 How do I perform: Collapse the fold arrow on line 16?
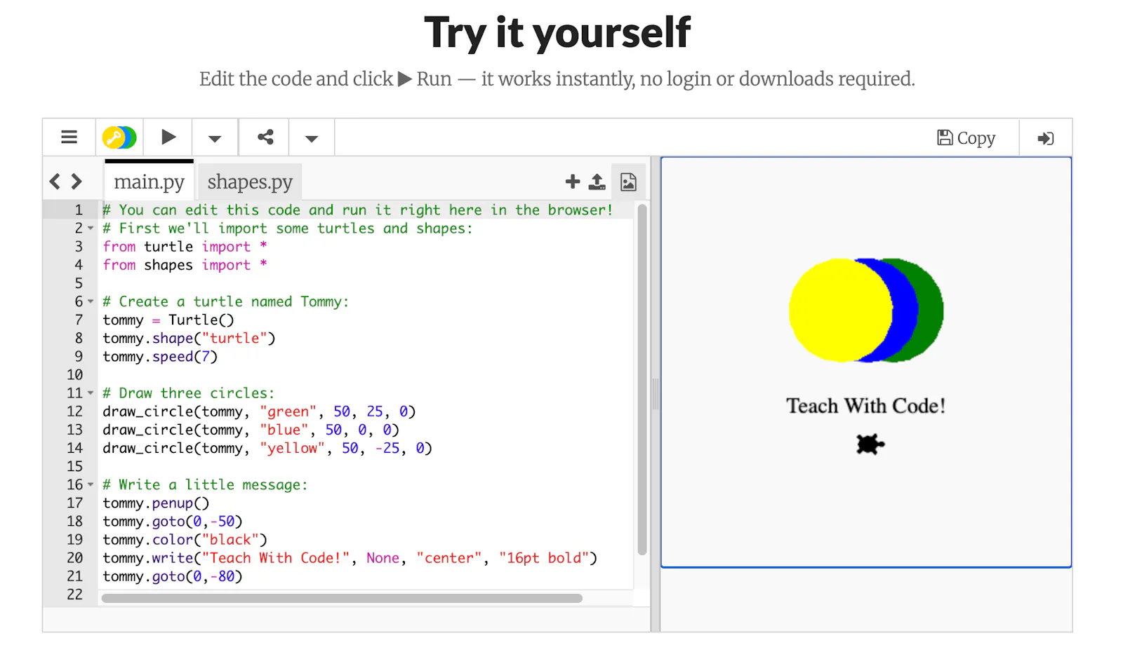91,484
